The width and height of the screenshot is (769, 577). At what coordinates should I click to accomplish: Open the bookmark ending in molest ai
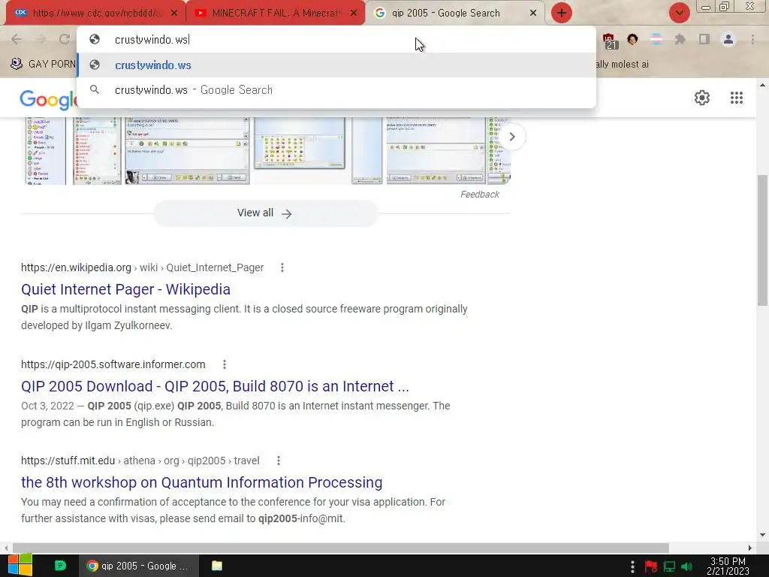tap(623, 65)
